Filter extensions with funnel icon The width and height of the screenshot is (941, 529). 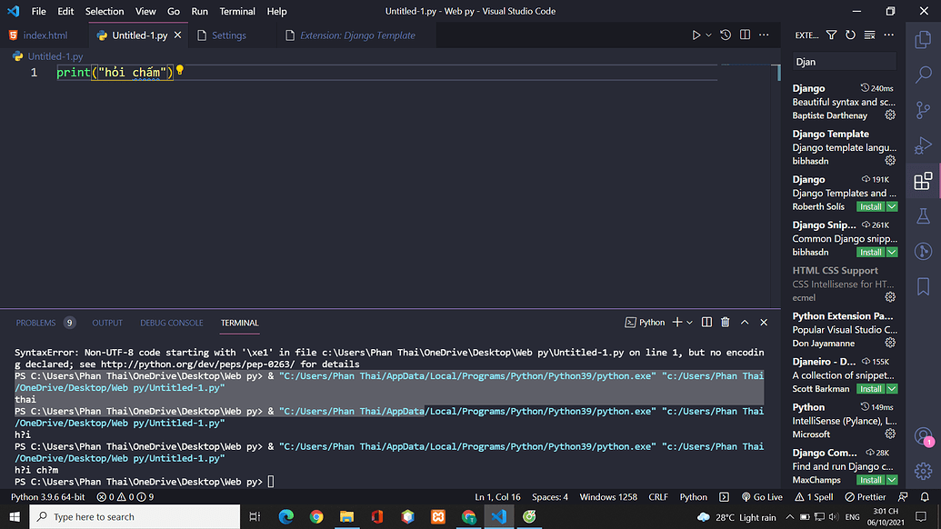tap(831, 35)
